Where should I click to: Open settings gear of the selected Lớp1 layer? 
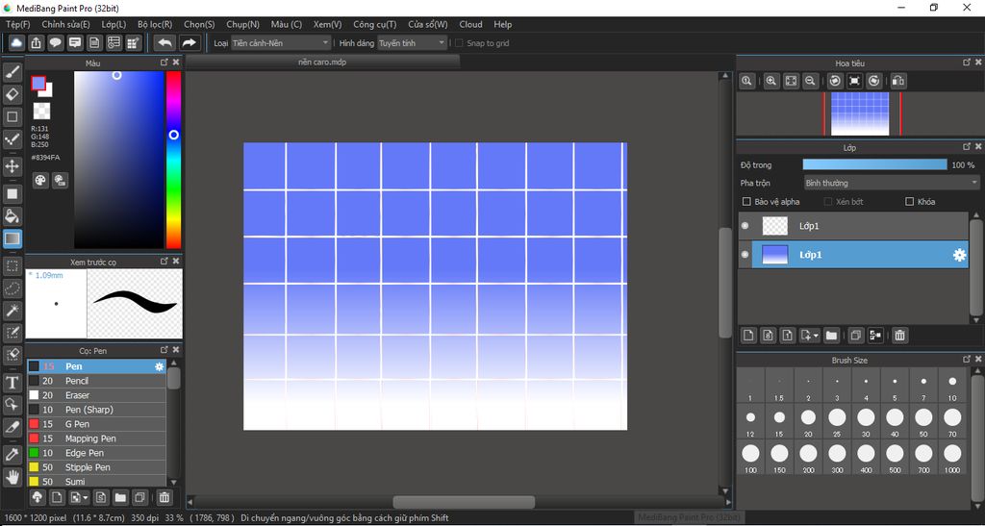[x=959, y=255]
